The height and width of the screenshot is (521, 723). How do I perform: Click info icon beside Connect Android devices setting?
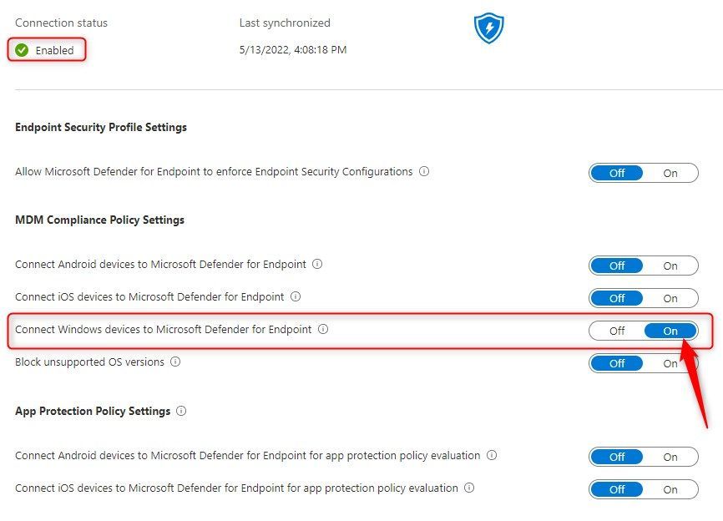coord(317,264)
